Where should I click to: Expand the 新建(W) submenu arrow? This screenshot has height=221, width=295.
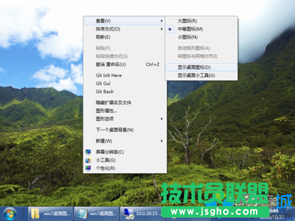pyautogui.click(x=162, y=141)
